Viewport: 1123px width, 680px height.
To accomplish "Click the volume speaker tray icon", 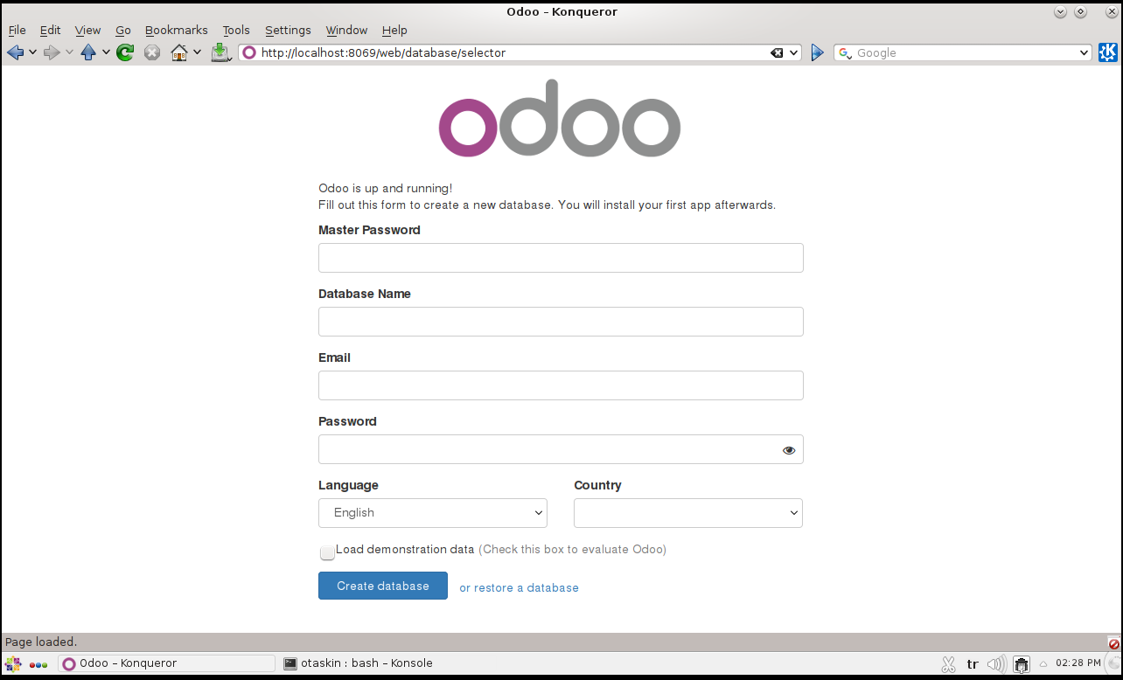I will tap(996, 664).
